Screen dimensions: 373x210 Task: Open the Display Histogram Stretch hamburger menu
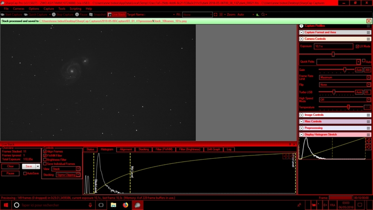(x=368, y=134)
